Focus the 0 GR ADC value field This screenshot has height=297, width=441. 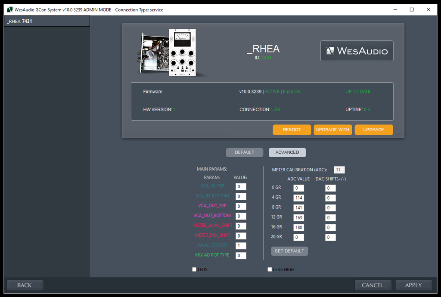[x=298, y=188]
